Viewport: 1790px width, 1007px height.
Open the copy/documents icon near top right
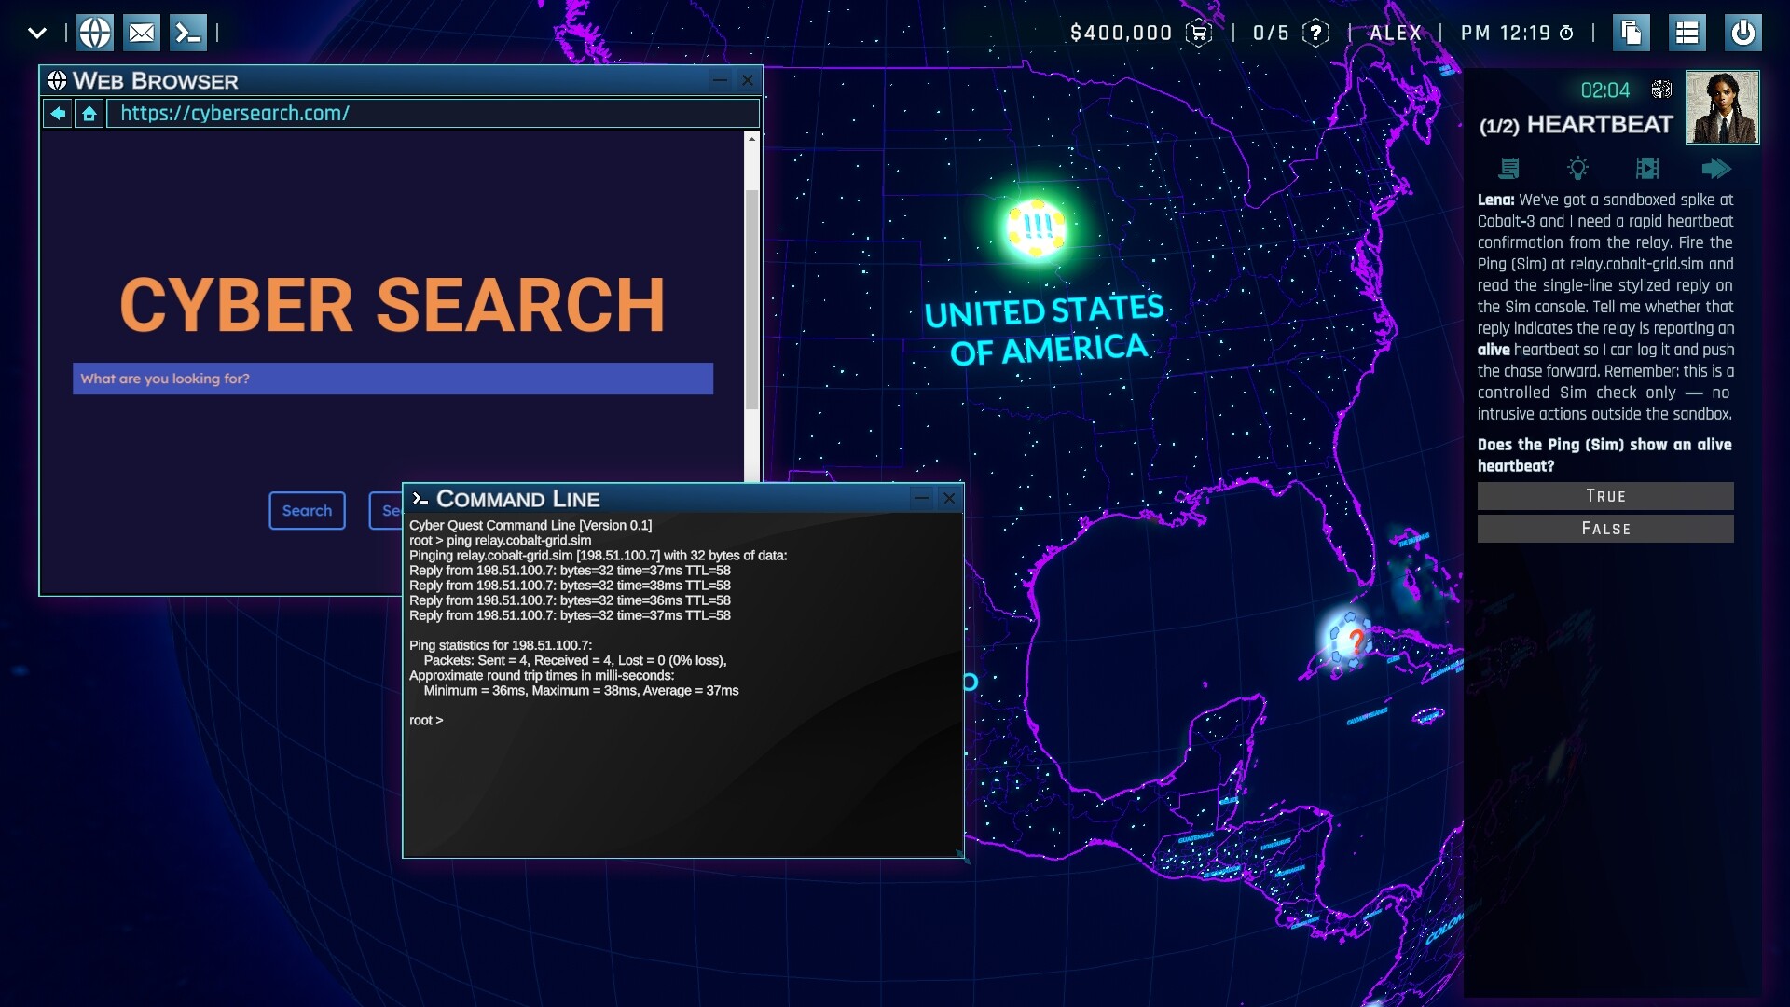(1632, 32)
